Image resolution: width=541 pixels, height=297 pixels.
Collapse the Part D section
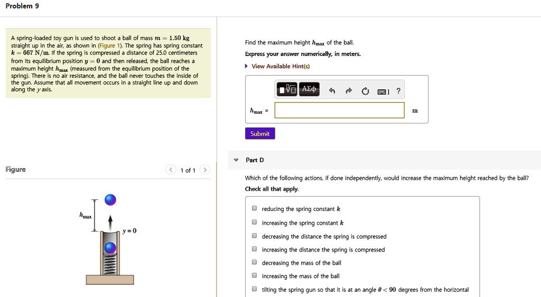(236, 160)
